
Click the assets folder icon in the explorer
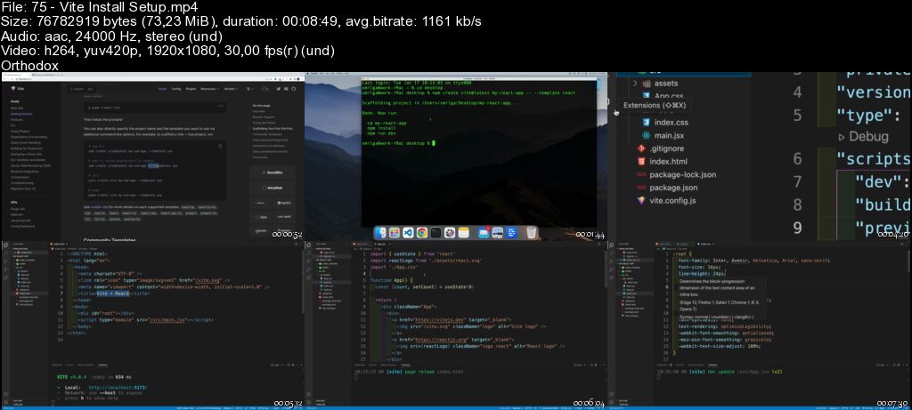(646, 83)
